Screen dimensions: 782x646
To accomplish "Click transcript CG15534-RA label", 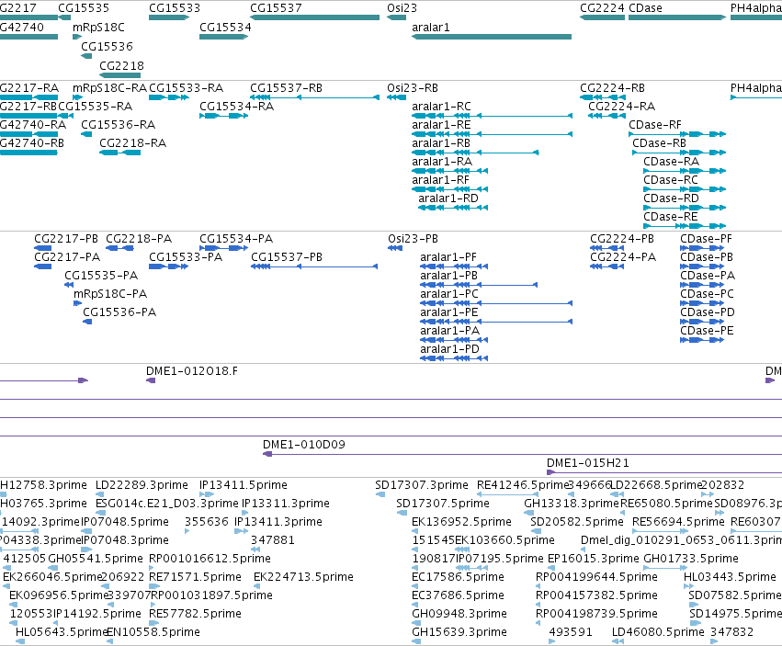I will tap(237, 107).
